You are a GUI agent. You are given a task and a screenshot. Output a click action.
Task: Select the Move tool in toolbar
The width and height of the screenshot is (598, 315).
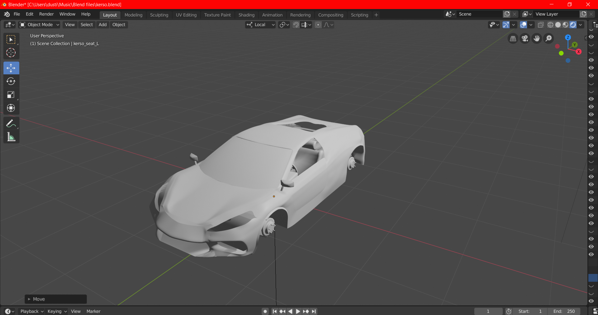point(11,68)
